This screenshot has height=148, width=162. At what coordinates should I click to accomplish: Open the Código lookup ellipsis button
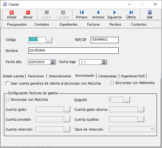click(x=49, y=40)
